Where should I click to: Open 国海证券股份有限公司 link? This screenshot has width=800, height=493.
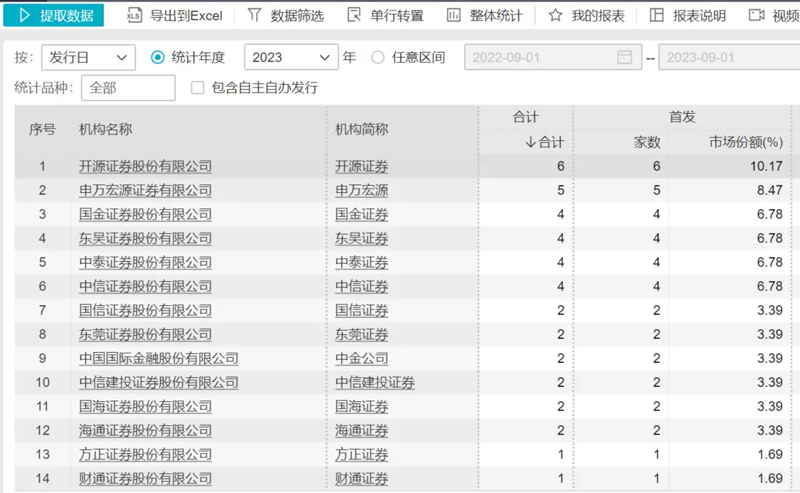(x=145, y=406)
